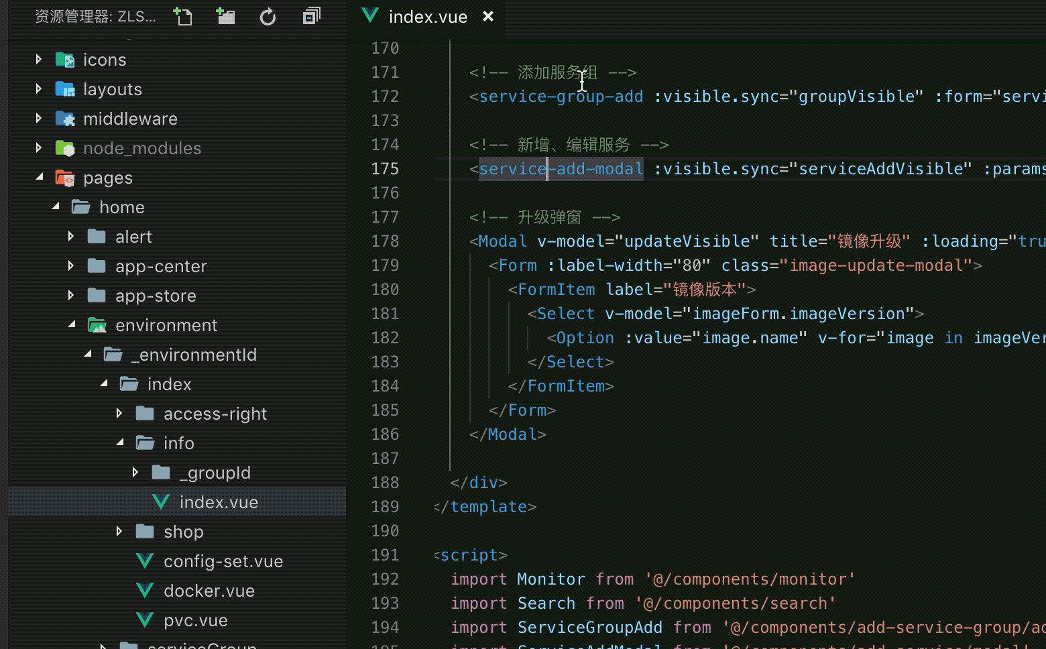
Task: Click the node_modules folder icon
Action: click(65, 148)
